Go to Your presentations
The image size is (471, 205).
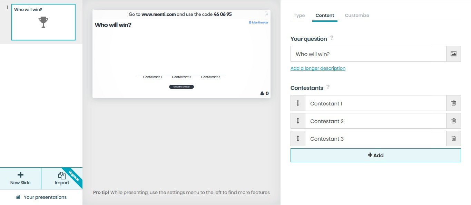pyautogui.click(x=41, y=197)
